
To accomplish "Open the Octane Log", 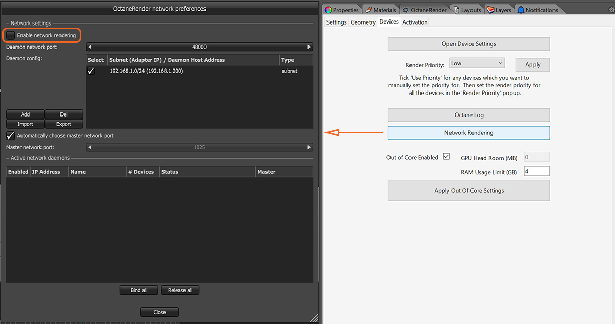I will (469, 115).
